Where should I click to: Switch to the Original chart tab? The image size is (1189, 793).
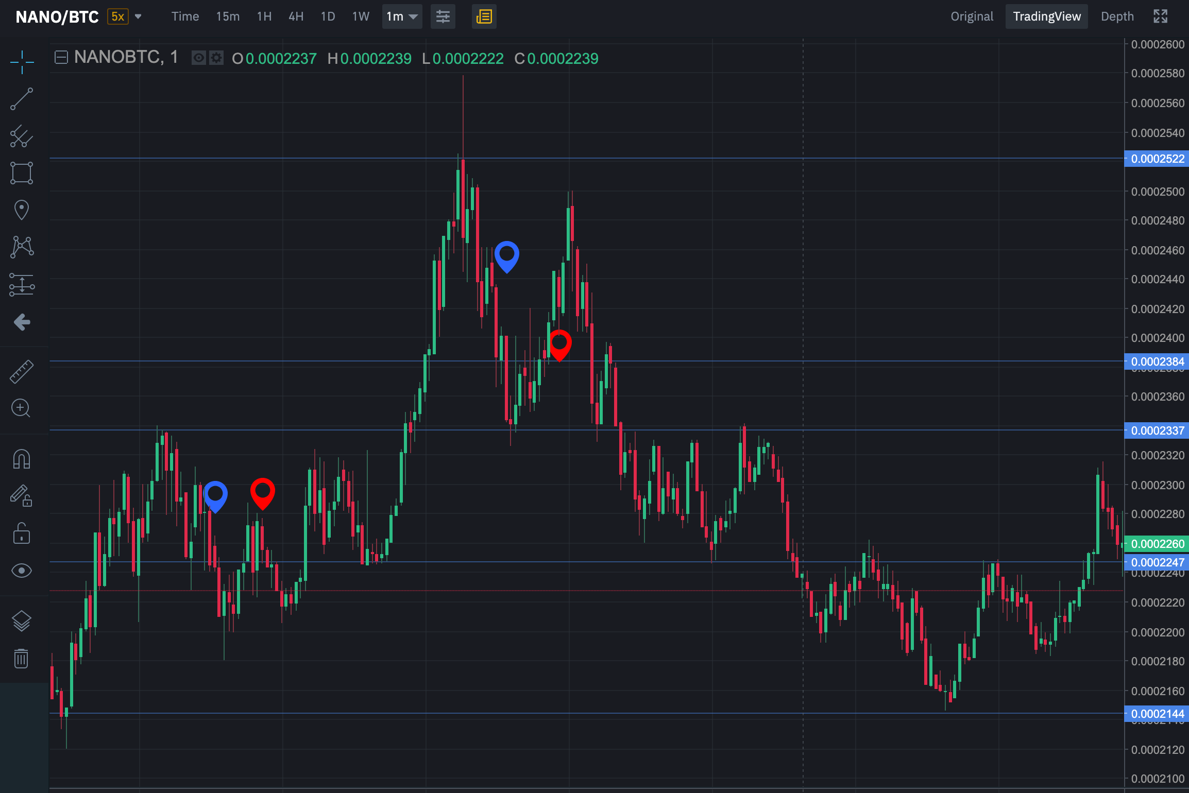coord(972,16)
